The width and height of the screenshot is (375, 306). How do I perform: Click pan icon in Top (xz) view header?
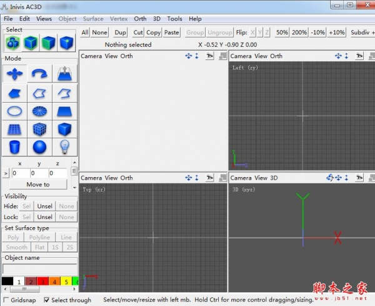pos(189,178)
